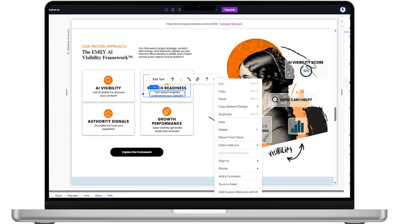Screen dimensions: 399x224
Task: Click the left canvas width handle
Action: 67,92
